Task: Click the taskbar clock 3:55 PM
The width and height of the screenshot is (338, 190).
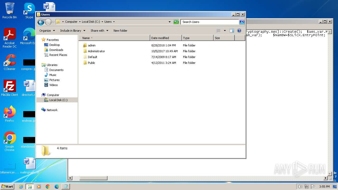Action: click(x=324, y=187)
